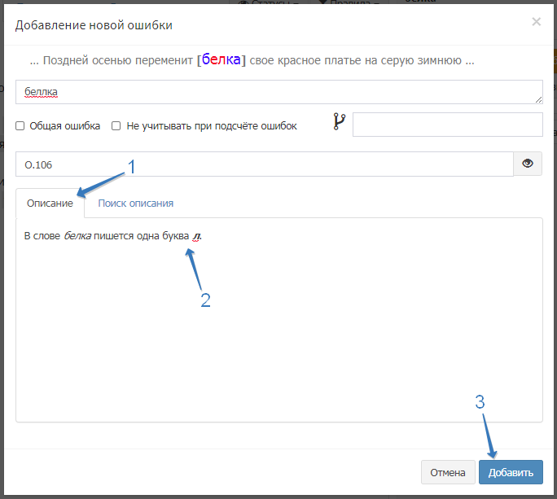The width and height of the screenshot is (557, 499).
Task: Tick "Не учитывать при подсчёте ошибок" checkbox
Action: pos(116,126)
